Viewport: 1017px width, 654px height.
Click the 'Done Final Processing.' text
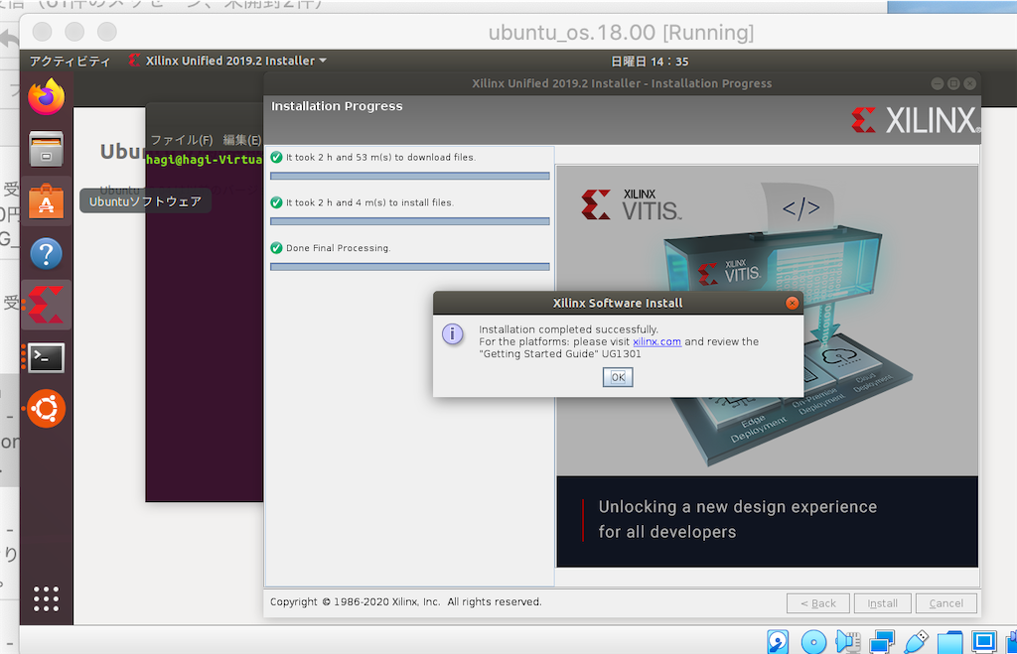338,248
